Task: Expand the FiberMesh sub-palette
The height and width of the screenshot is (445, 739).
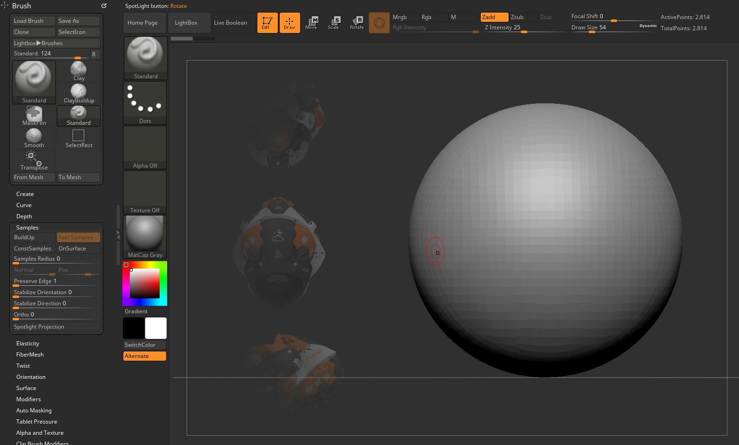Action: [30, 355]
